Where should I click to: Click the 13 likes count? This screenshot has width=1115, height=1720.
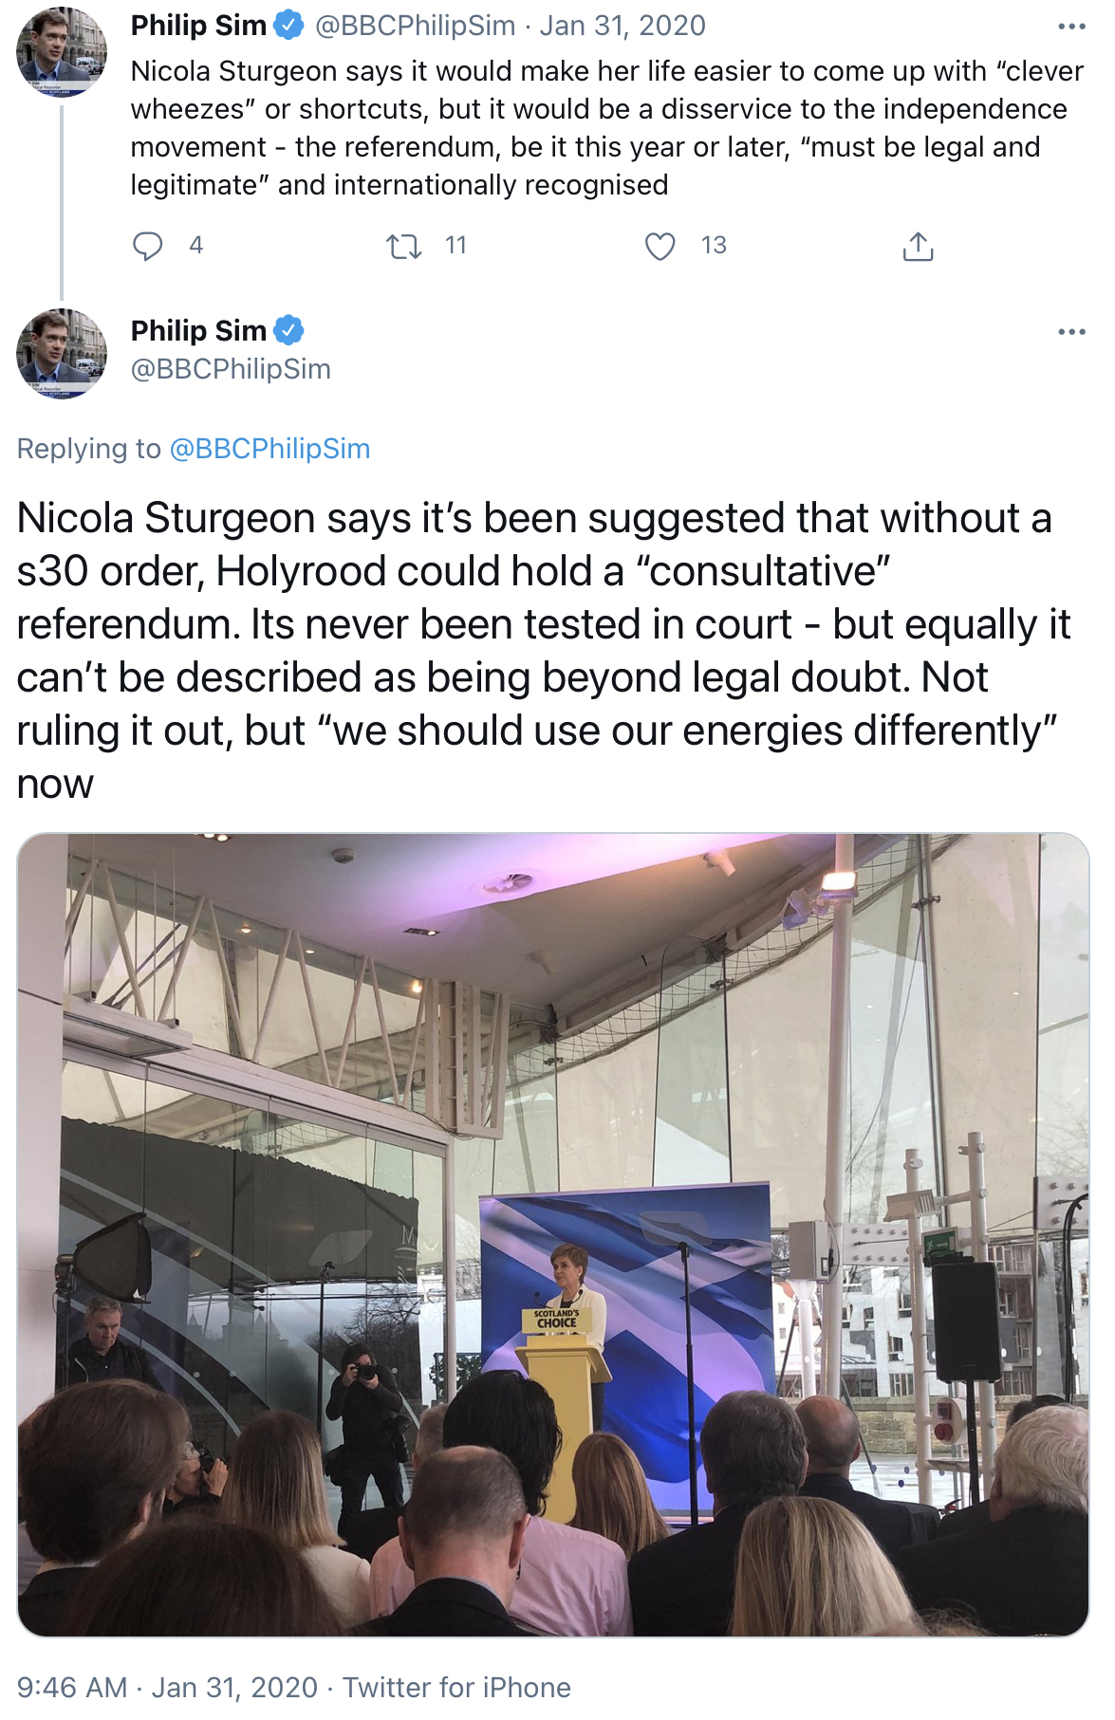click(x=714, y=246)
